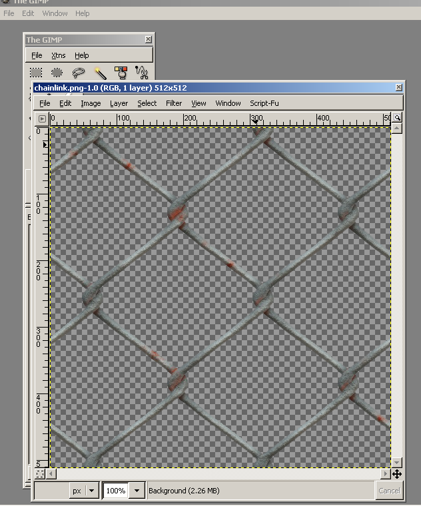421x506 pixels.
Task: Select the Free Select lasso tool
Action: [78, 73]
